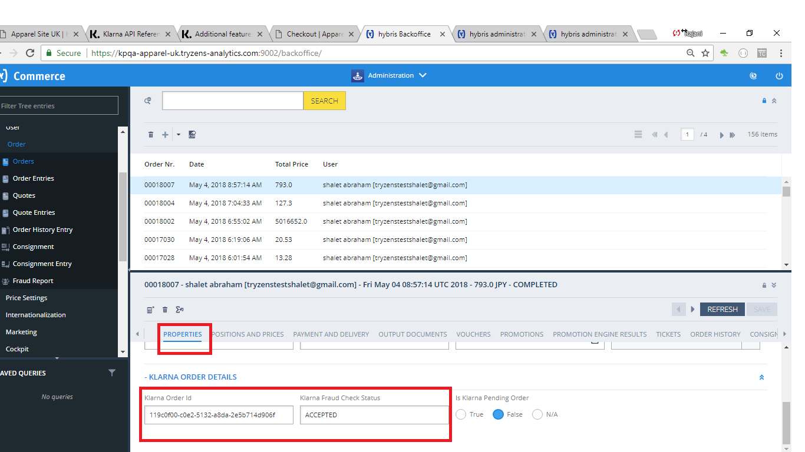Navigate to the previous item with the left arrow
The height and width of the screenshot is (452, 805).
[678, 309]
